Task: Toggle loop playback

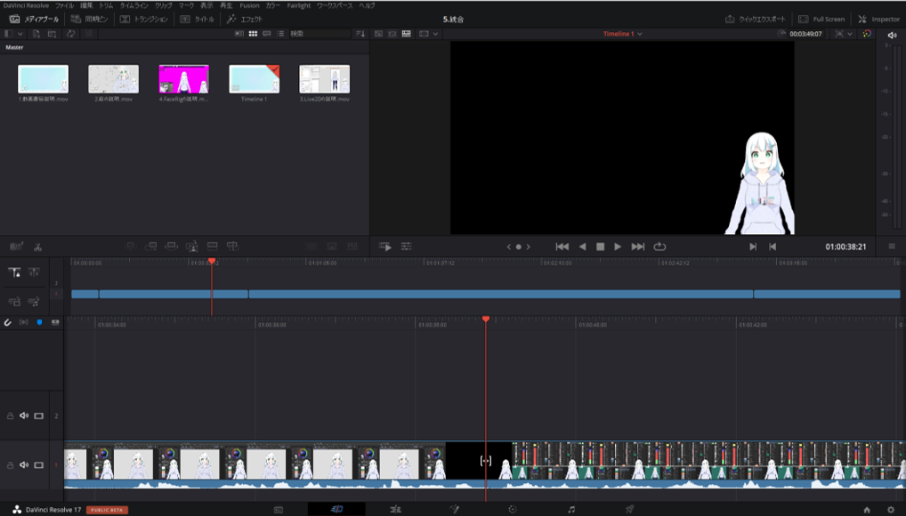Action: click(x=659, y=246)
